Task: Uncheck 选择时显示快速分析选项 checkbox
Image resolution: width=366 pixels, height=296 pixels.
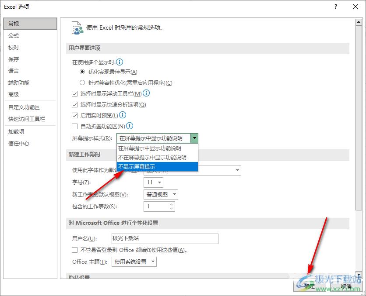Action: coord(74,105)
